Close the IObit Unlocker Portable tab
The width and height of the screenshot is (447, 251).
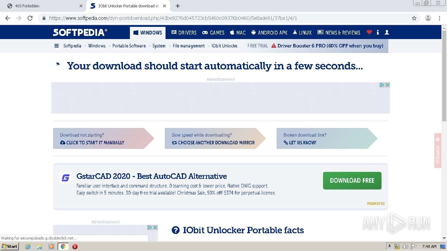click(164, 6)
